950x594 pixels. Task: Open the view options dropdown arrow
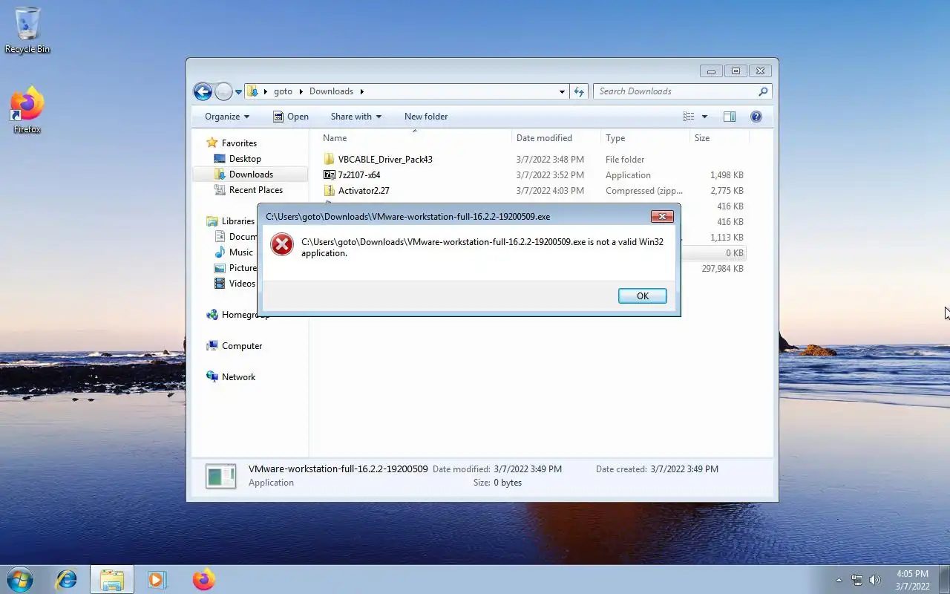click(x=704, y=117)
